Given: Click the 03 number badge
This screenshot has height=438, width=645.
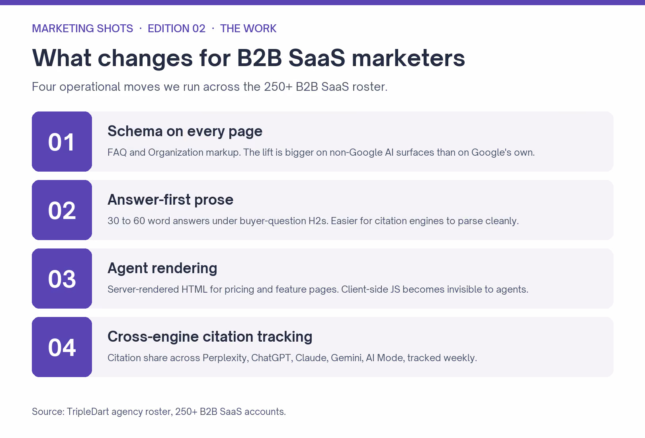Looking at the screenshot, I should click(62, 278).
